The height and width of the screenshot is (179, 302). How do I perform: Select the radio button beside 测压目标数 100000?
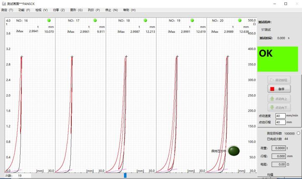coord(298,133)
